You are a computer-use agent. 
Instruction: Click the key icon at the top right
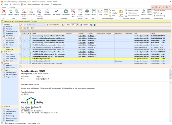click(170, 7)
